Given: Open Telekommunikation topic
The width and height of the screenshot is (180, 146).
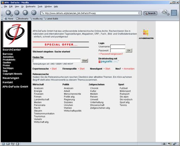Looking at the screenshot, I should pyautogui.click(x=44, y=114).
